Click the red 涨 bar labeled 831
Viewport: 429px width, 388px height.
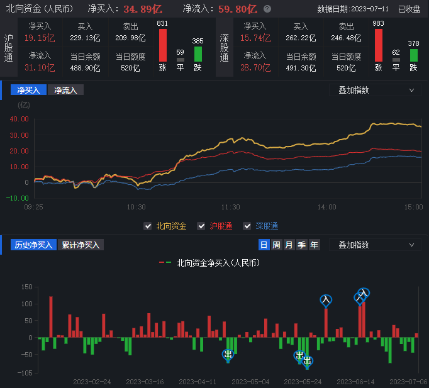click(163, 45)
